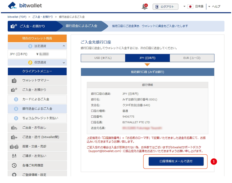
Task: Open 両替・交換・売却 menu item
Action: [x=37, y=147]
